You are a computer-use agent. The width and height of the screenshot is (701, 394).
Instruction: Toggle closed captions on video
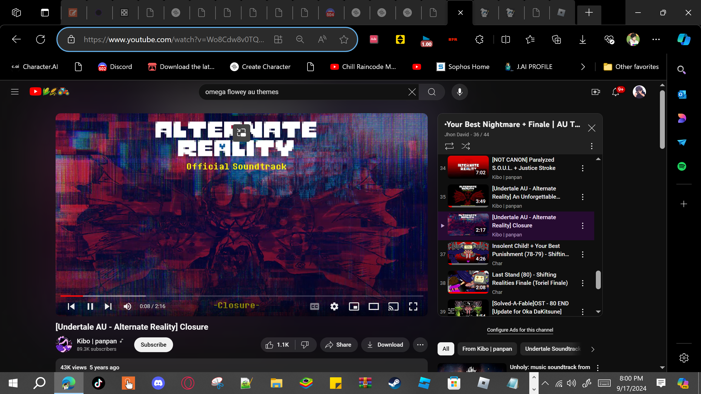pyautogui.click(x=314, y=306)
